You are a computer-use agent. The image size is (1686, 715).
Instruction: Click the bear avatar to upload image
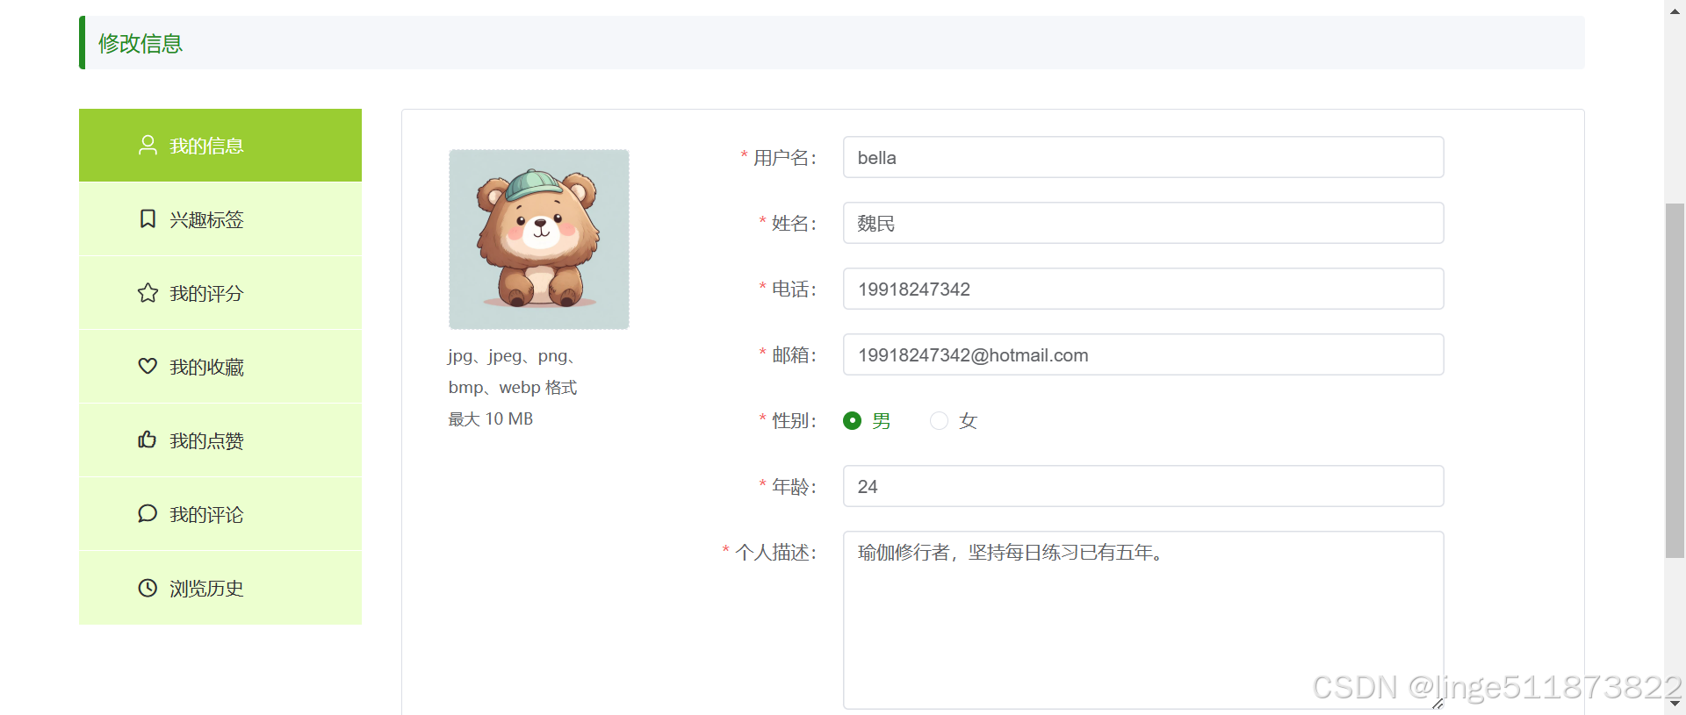539,240
